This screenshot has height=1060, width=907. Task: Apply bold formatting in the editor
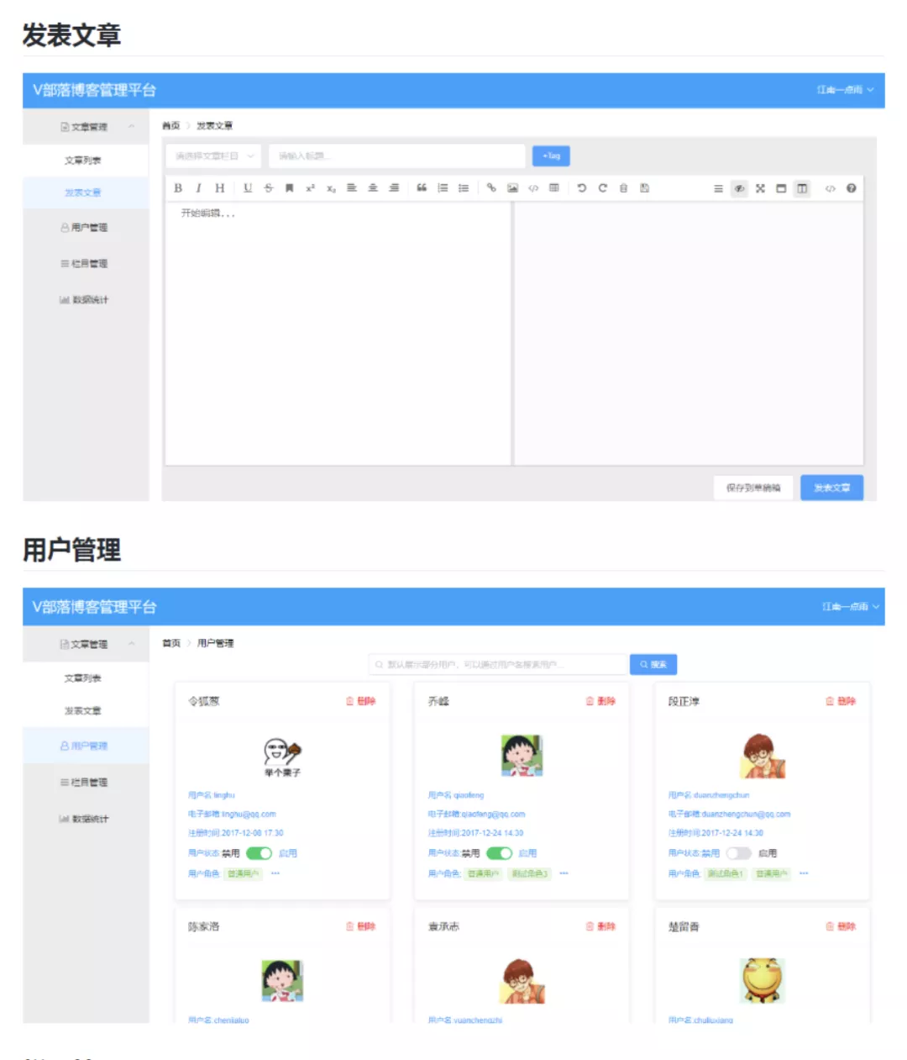(x=177, y=187)
